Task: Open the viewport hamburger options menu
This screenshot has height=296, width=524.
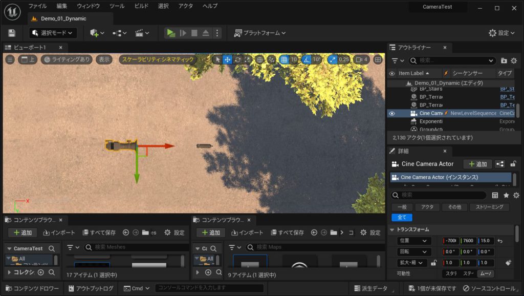Action: click(x=10, y=59)
